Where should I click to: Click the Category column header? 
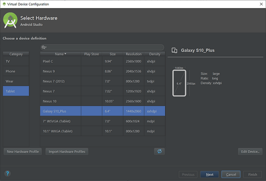(x=16, y=54)
